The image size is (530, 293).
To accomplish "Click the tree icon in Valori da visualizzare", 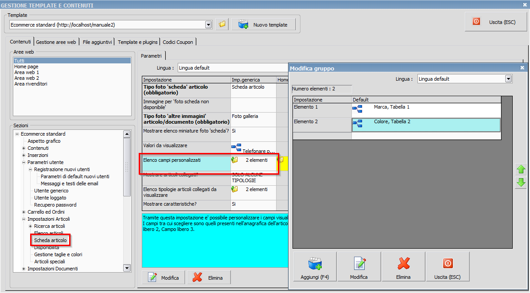I will [236, 147].
